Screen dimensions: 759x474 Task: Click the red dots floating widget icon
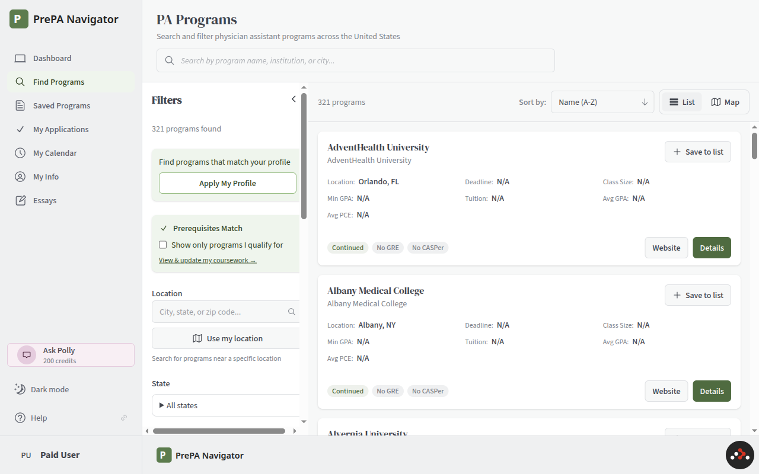click(x=739, y=455)
